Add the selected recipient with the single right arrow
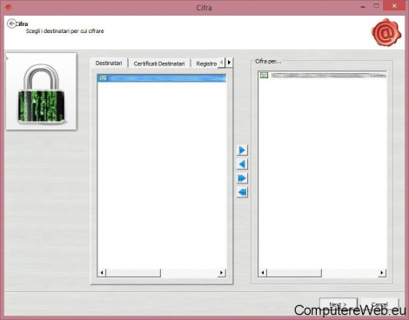This screenshot has width=409, height=320. 242,150
